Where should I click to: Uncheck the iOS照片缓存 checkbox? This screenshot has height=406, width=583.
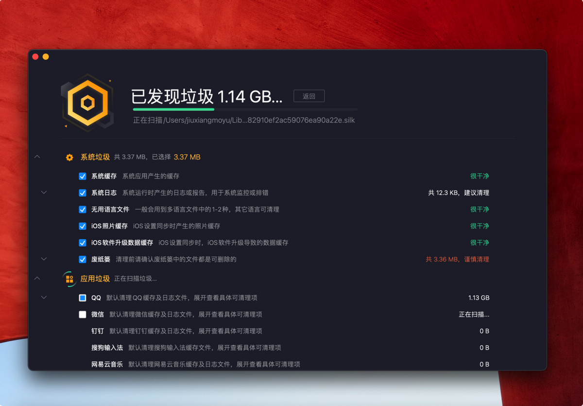83,226
